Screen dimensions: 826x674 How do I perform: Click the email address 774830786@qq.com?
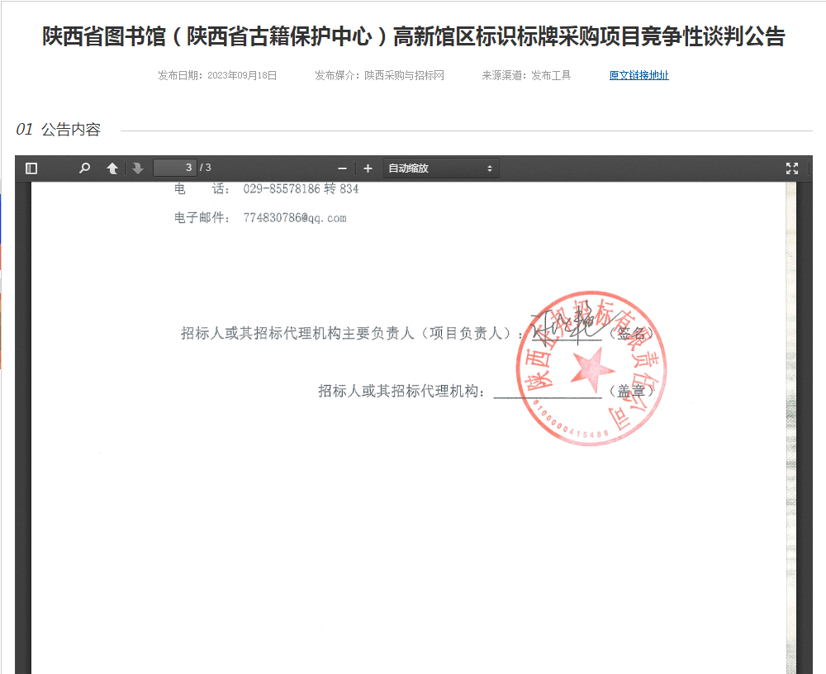click(294, 218)
